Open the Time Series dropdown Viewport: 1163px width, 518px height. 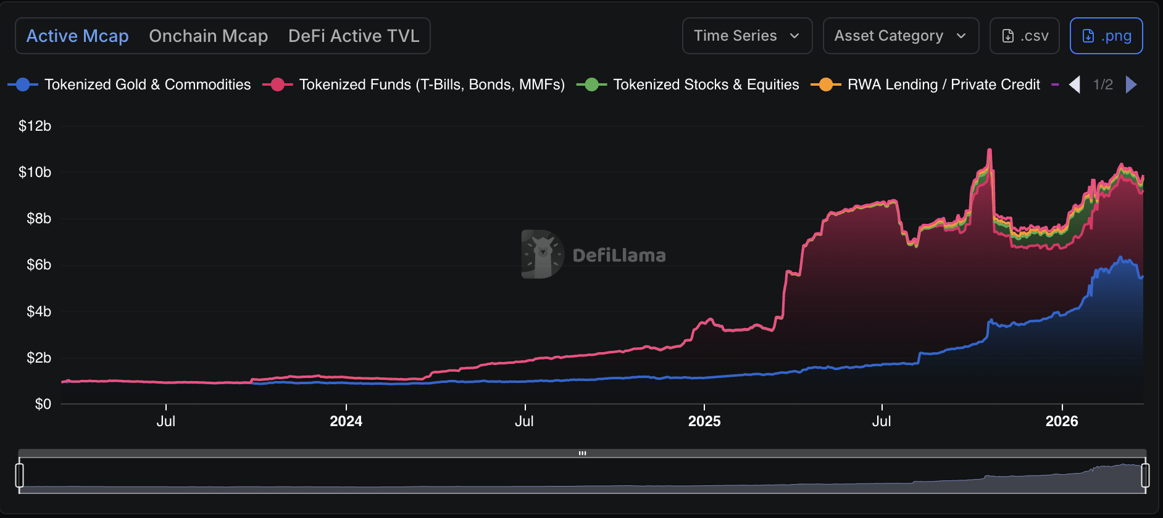click(x=747, y=36)
